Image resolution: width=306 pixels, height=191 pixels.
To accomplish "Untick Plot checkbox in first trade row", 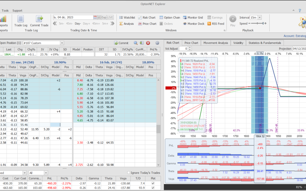I will coord(153,183).
